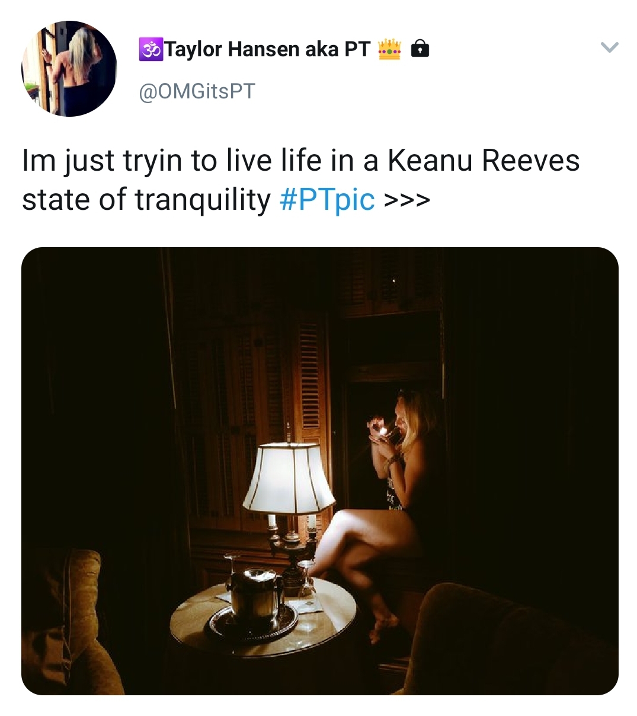Click the crown emoji beside the name
This screenshot has height=716, width=637.
pyautogui.click(x=389, y=49)
